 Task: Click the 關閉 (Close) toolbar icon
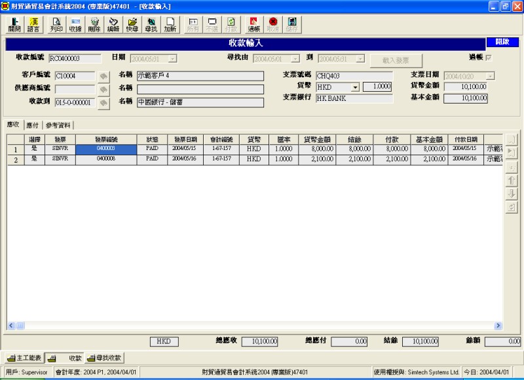(14, 24)
